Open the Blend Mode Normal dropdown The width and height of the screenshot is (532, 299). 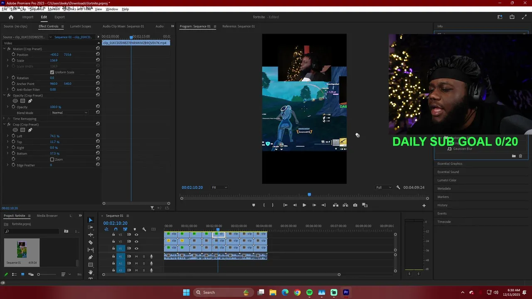click(69, 113)
